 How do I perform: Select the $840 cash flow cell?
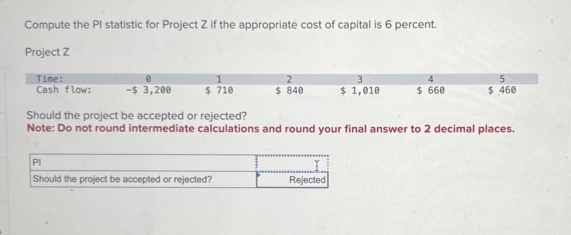click(x=289, y=90)
